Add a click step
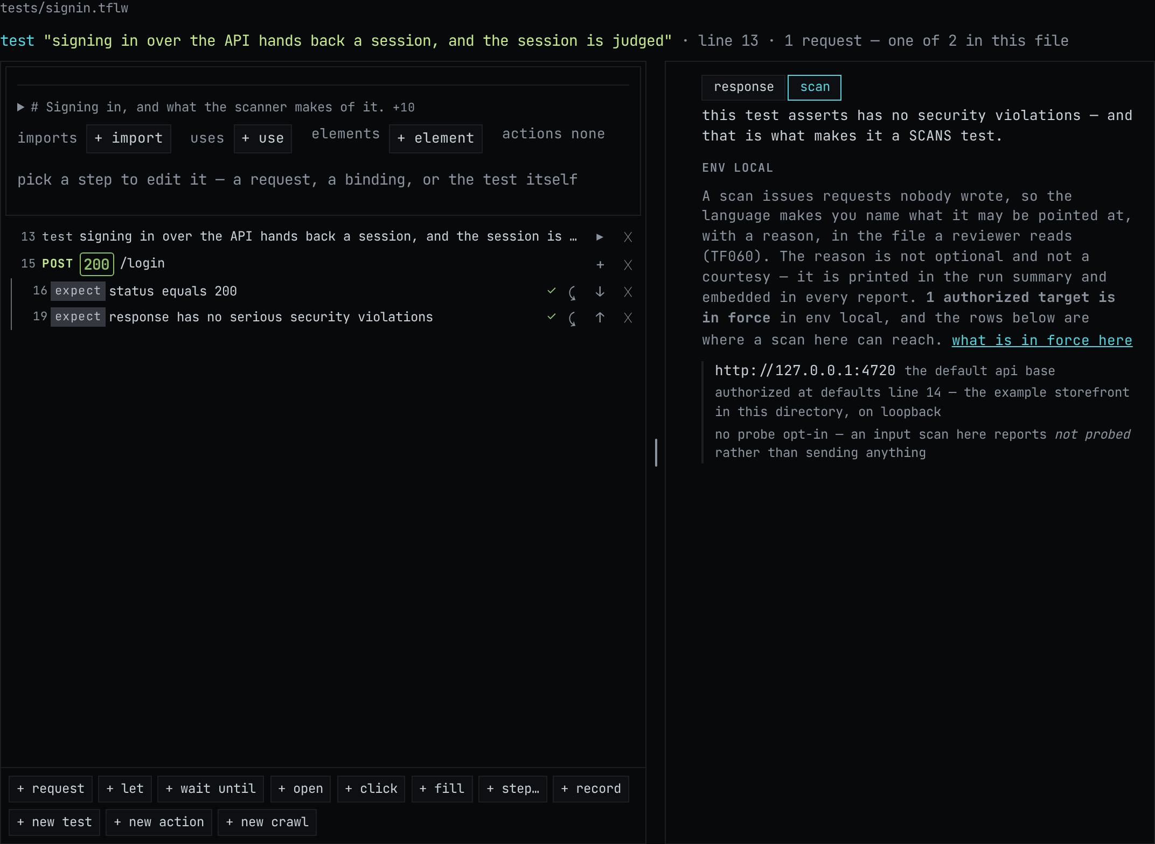The height and width of the screenshot is (844, 1155). [x=371, y=789]
